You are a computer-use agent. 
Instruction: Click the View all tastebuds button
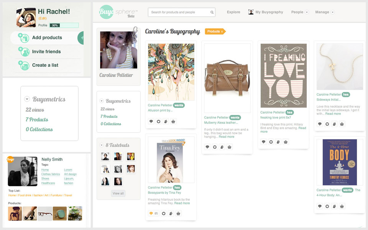point(118,193)
